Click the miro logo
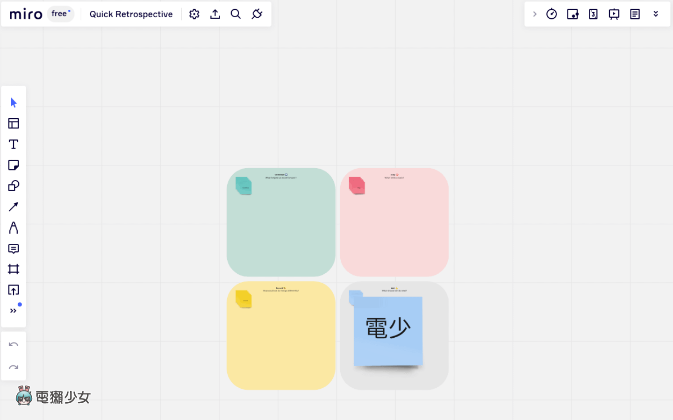Image resolution: width=673 pixels, height=420 pixels. [26, 14]
